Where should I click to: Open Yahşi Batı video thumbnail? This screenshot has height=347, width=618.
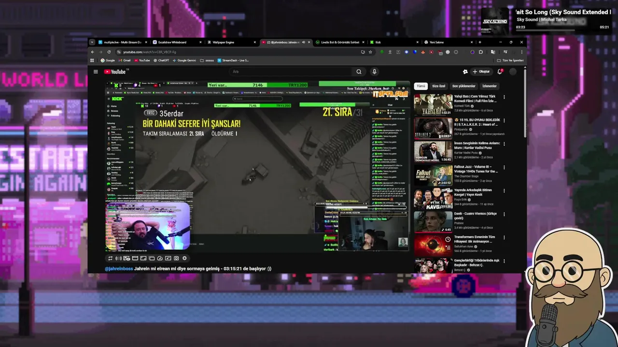pos(433,105)
